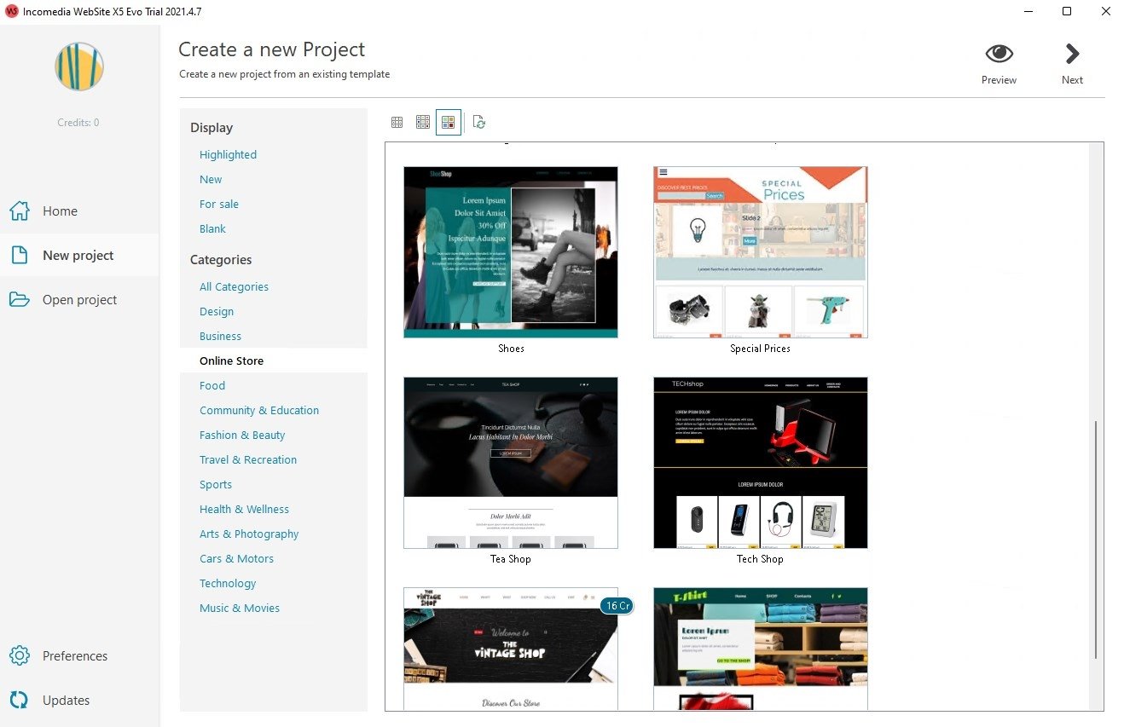Choose the Food category
This screenshot has width=1124, height=727.
212,385
